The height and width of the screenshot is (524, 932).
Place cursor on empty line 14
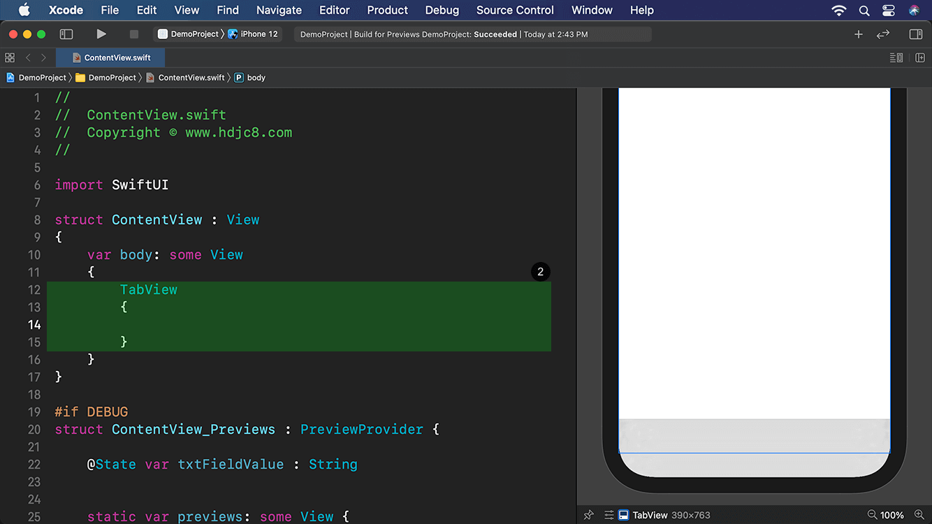pos(299,324)
